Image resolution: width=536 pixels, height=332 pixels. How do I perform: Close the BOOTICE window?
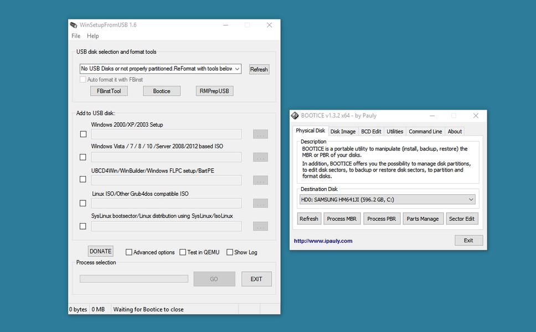click(x=476, y=116)
